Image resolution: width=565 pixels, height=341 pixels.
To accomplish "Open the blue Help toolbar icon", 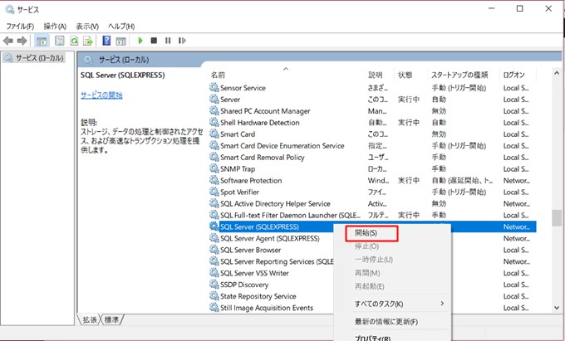I will (x=106, y=41).
